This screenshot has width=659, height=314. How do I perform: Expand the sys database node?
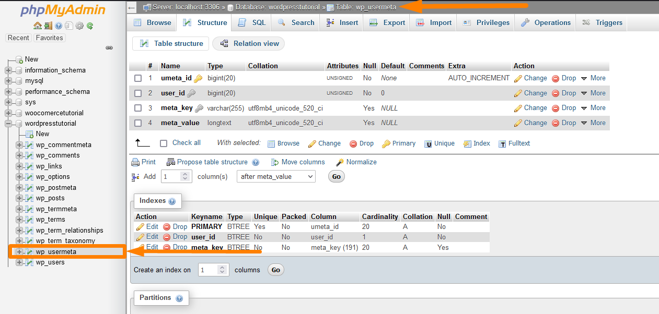[x=8, y=102]
